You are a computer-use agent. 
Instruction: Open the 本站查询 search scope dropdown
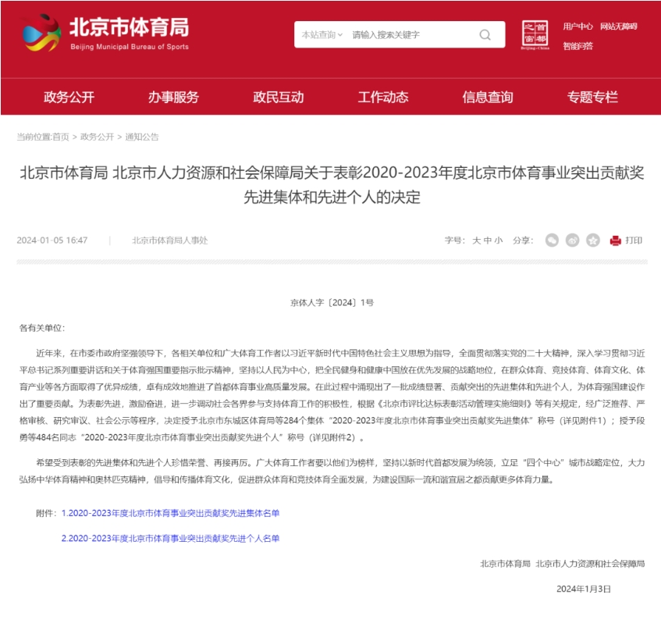tap(322, 34)
